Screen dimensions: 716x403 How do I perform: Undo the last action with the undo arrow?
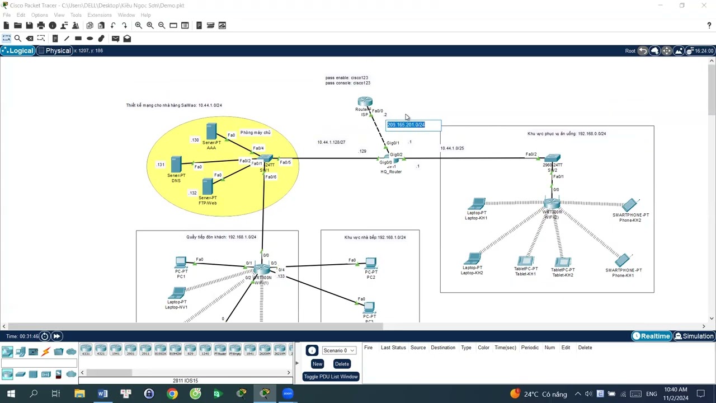click(112, 25)
